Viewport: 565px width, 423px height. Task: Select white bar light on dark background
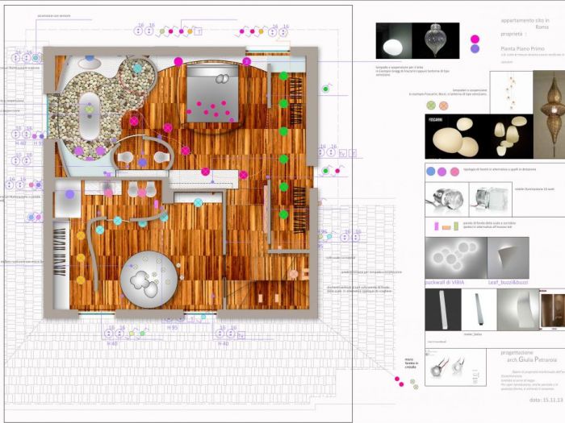click(443, 309)
